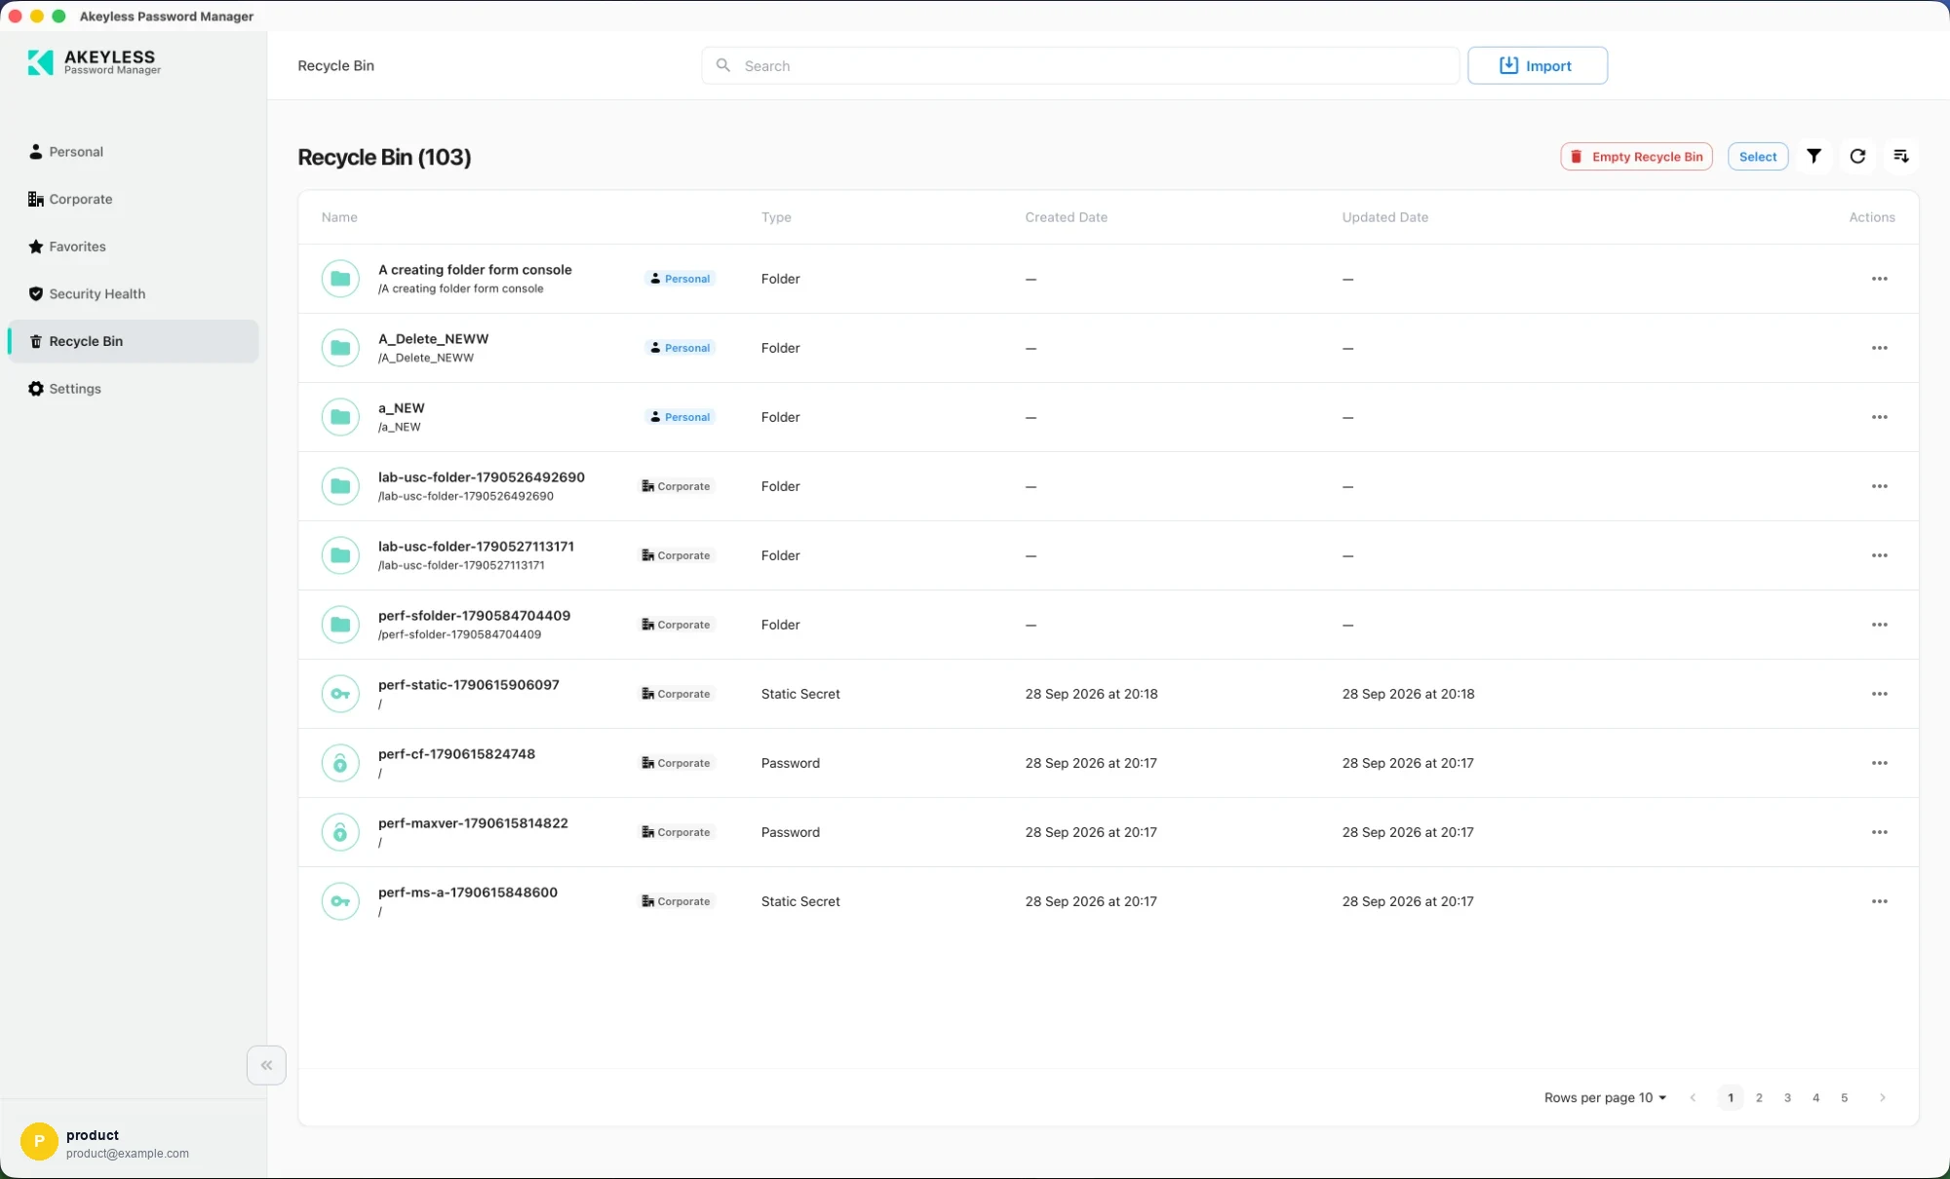Click Updated Date column header
This screenshot has width=1950, height=1179.
pyautogui.click(x=1384, y=217)
